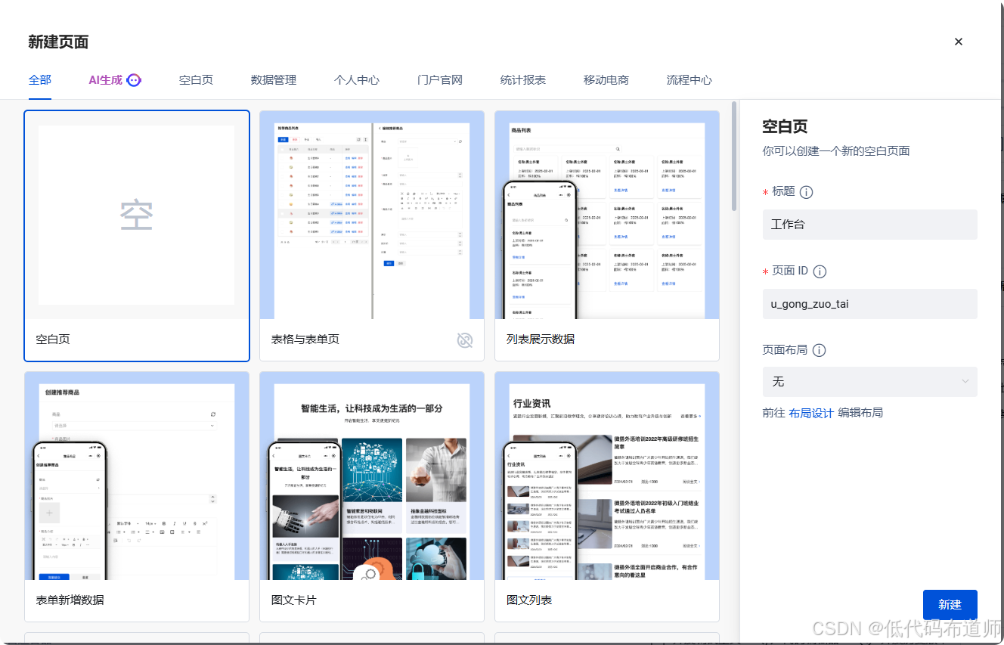Open the 流程中心 tab
Screen dimensions: 1004x645
pos(689,79)
